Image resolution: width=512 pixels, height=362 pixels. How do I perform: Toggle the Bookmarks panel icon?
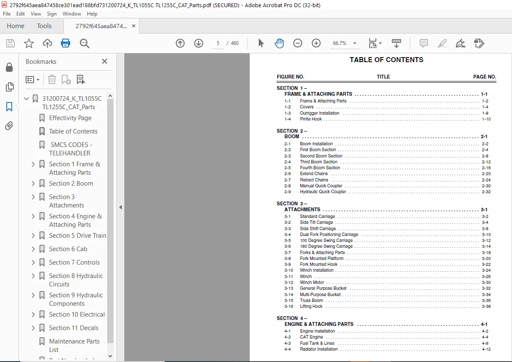pyautogui.click(x=9, y=107)
